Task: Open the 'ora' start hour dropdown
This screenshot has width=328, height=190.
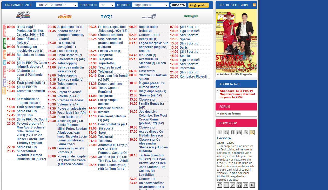Action: [107, 5]
